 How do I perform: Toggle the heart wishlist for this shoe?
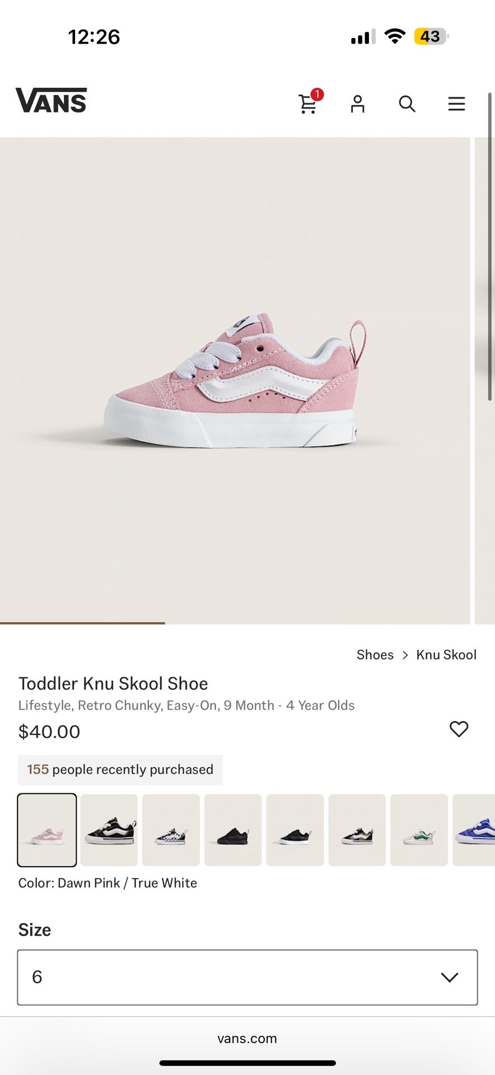(459, 729)
